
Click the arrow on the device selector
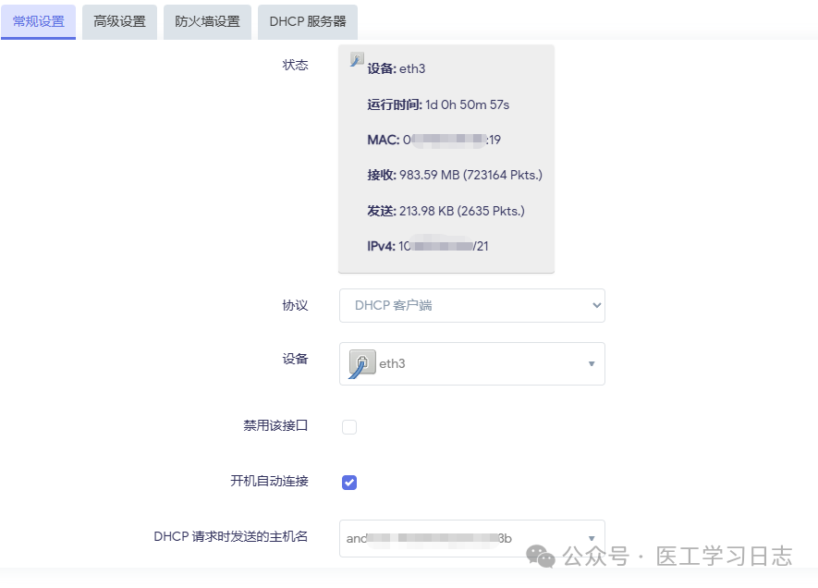(591, 363)
